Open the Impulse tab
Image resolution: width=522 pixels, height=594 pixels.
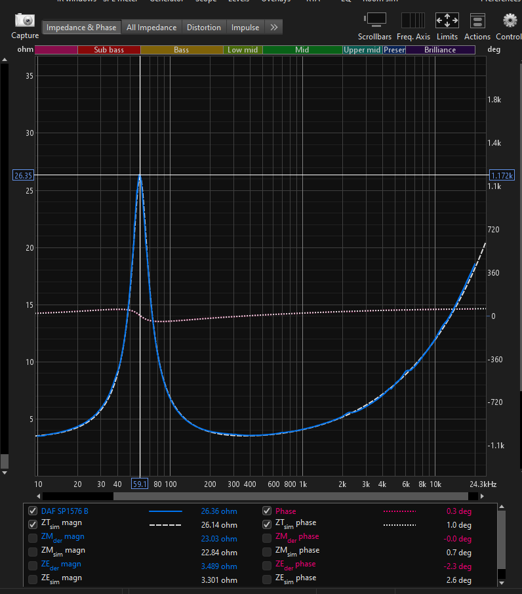click(x=245, y=28)
